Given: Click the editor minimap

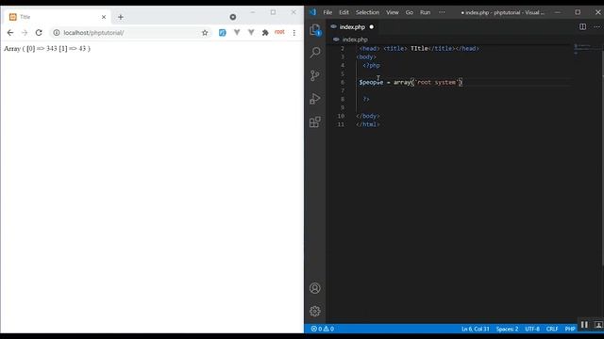Looking at the screenshot, I should pos(586,49).
